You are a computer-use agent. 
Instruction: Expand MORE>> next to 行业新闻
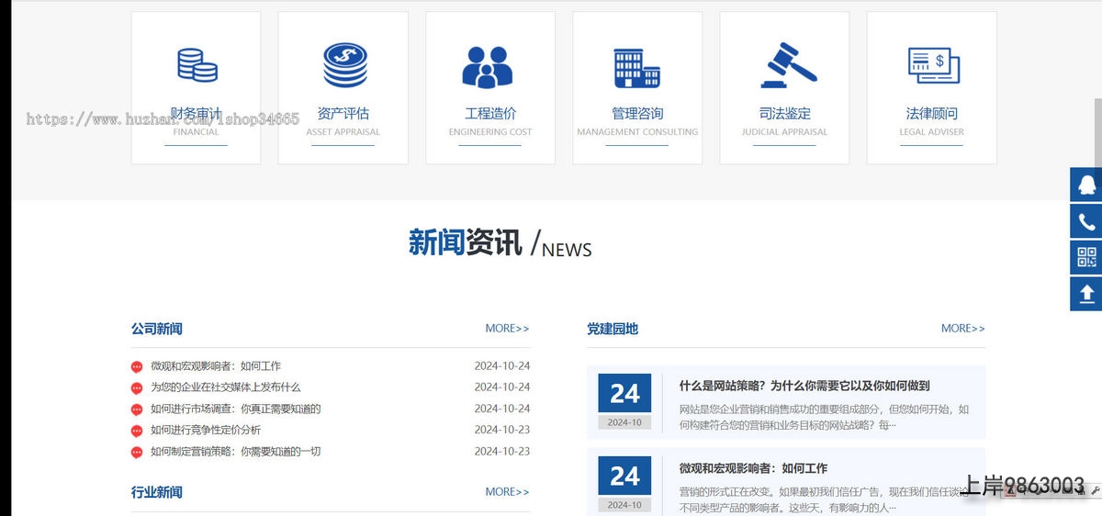pyautogui.click(x=507, y=492)
